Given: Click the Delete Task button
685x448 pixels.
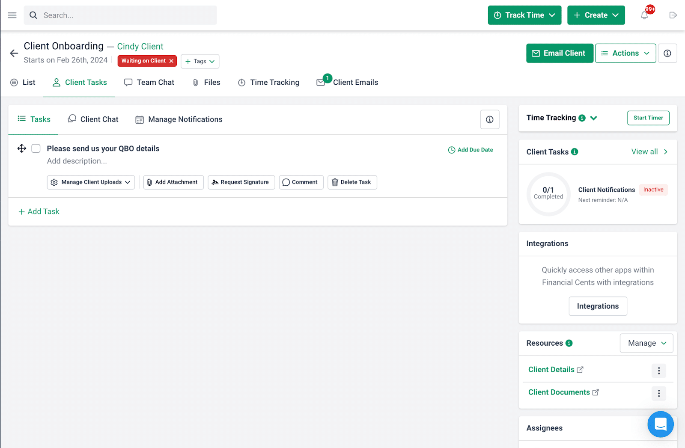Looking at the screenshot, I should (352, 182).
